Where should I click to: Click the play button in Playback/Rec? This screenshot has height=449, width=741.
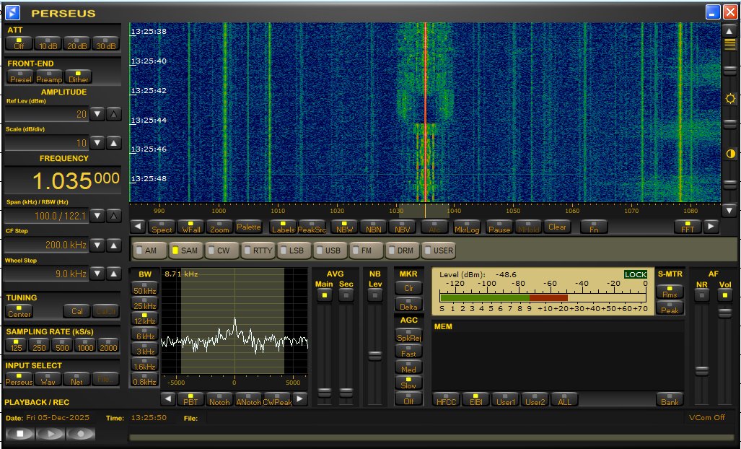(x=50, y=433)
